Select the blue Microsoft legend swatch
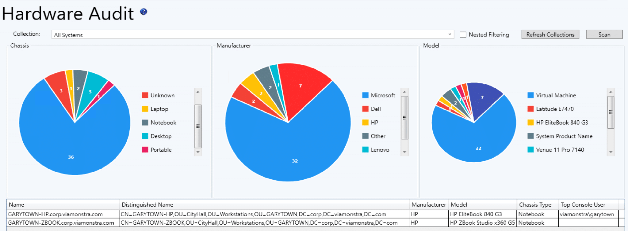 (365, 95)
